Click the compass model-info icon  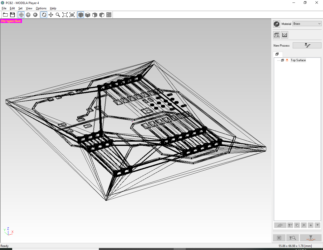(276, 24)
